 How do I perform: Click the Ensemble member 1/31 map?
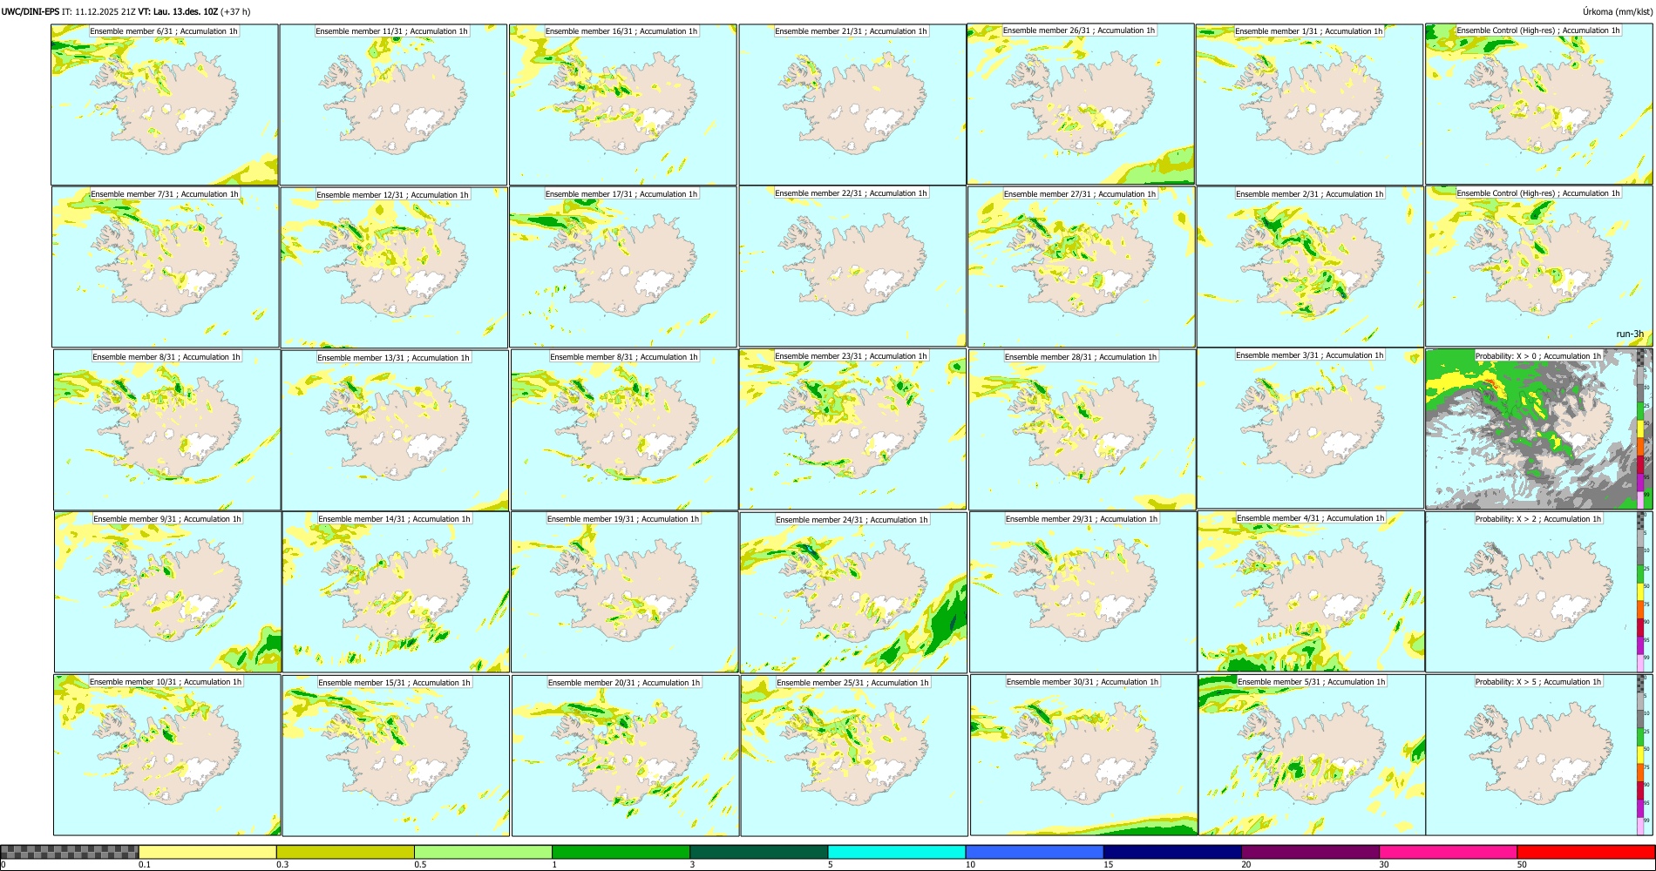(x=1310, y=105)
